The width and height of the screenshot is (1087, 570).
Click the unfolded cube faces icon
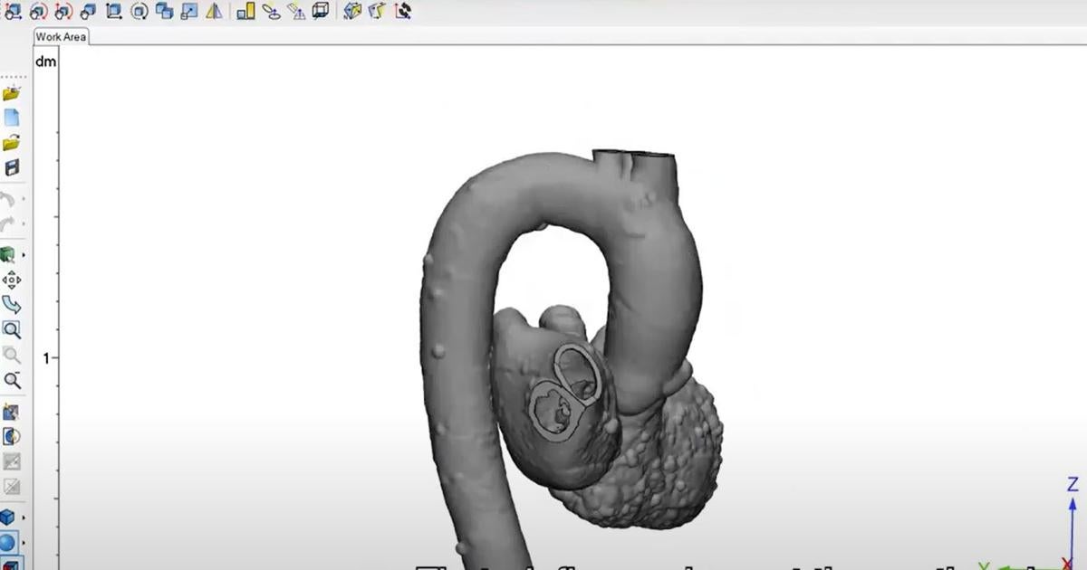coord(378,11)
